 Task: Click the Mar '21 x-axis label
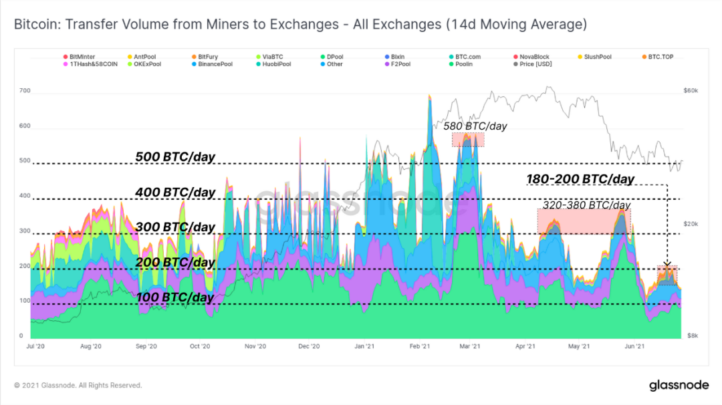pyautogui.click(x=470, y=346)
